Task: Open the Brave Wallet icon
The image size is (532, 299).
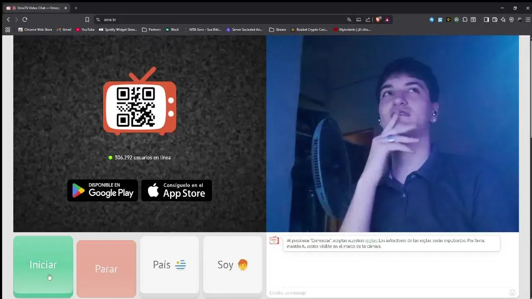Action: click(x=495, y=20)
